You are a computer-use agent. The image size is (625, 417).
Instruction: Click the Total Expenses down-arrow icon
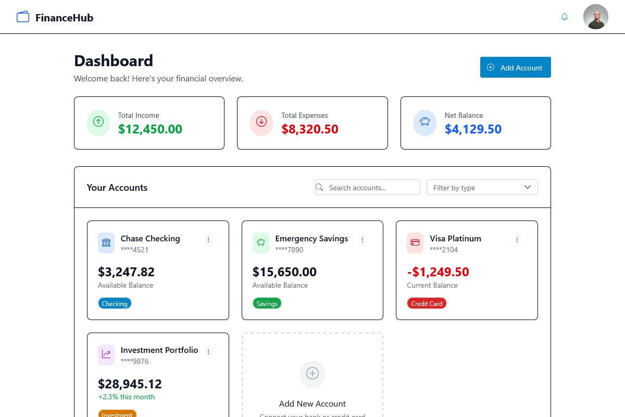pos(261,122)
